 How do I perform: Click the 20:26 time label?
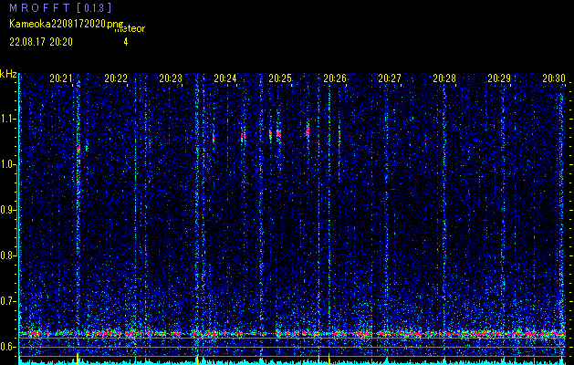point(335,78)
